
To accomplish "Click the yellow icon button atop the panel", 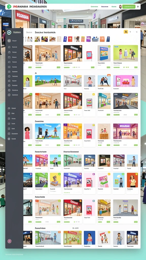I will tap(126, 32).
